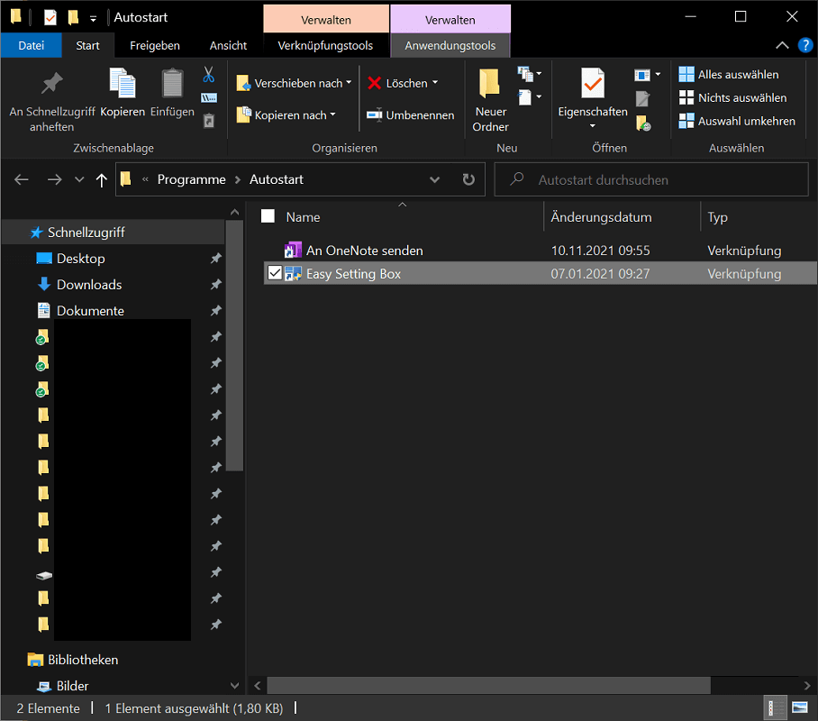Select the Start ribbon tab
The height and width of the screenshot is (721, 818).
(87, 45)
